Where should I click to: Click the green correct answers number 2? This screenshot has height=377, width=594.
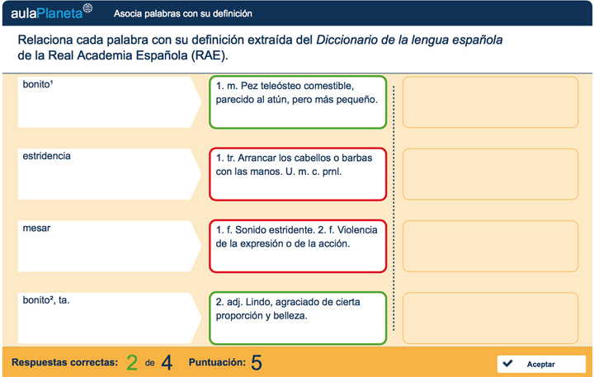tap(132, 362)
